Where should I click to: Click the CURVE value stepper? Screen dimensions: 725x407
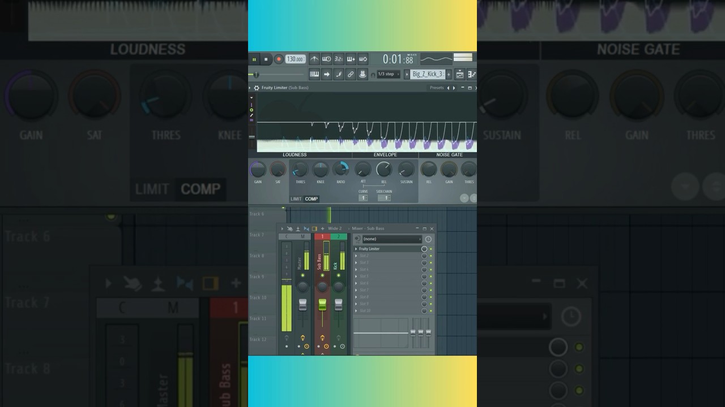click(363, 198)
